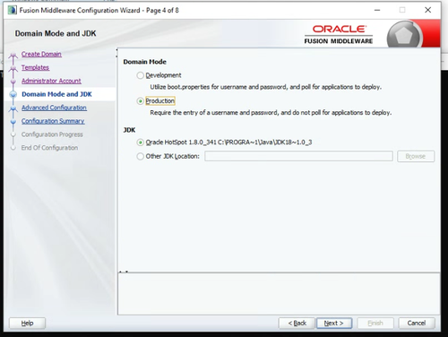
Task: Cancel the configuration wizard
Action: 417,323
